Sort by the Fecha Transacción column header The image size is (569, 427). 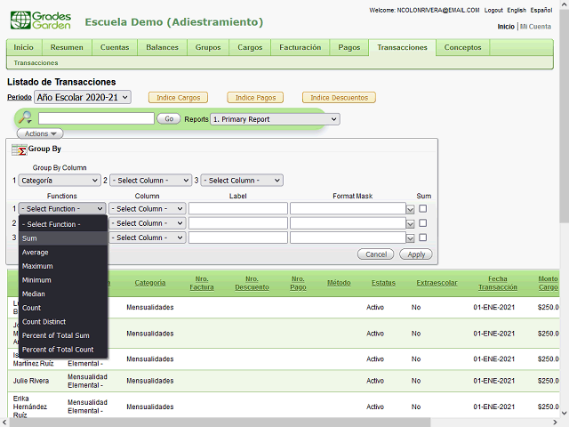coord(498,283)
